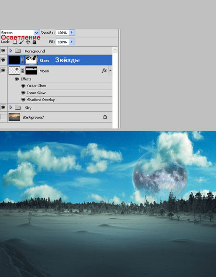The height and width of the screenshot is (277, 216).
Task: Open the Opacity slider arrow
Action: (72, 32)
